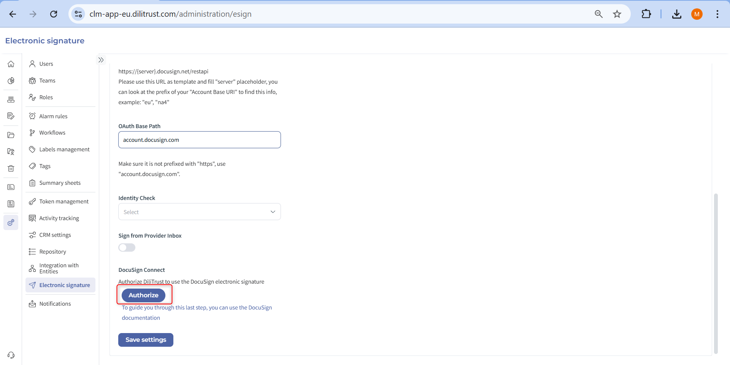
Task: Open the DocuSign documentation link
Action: pyautogui.click(x=197, y=313)
